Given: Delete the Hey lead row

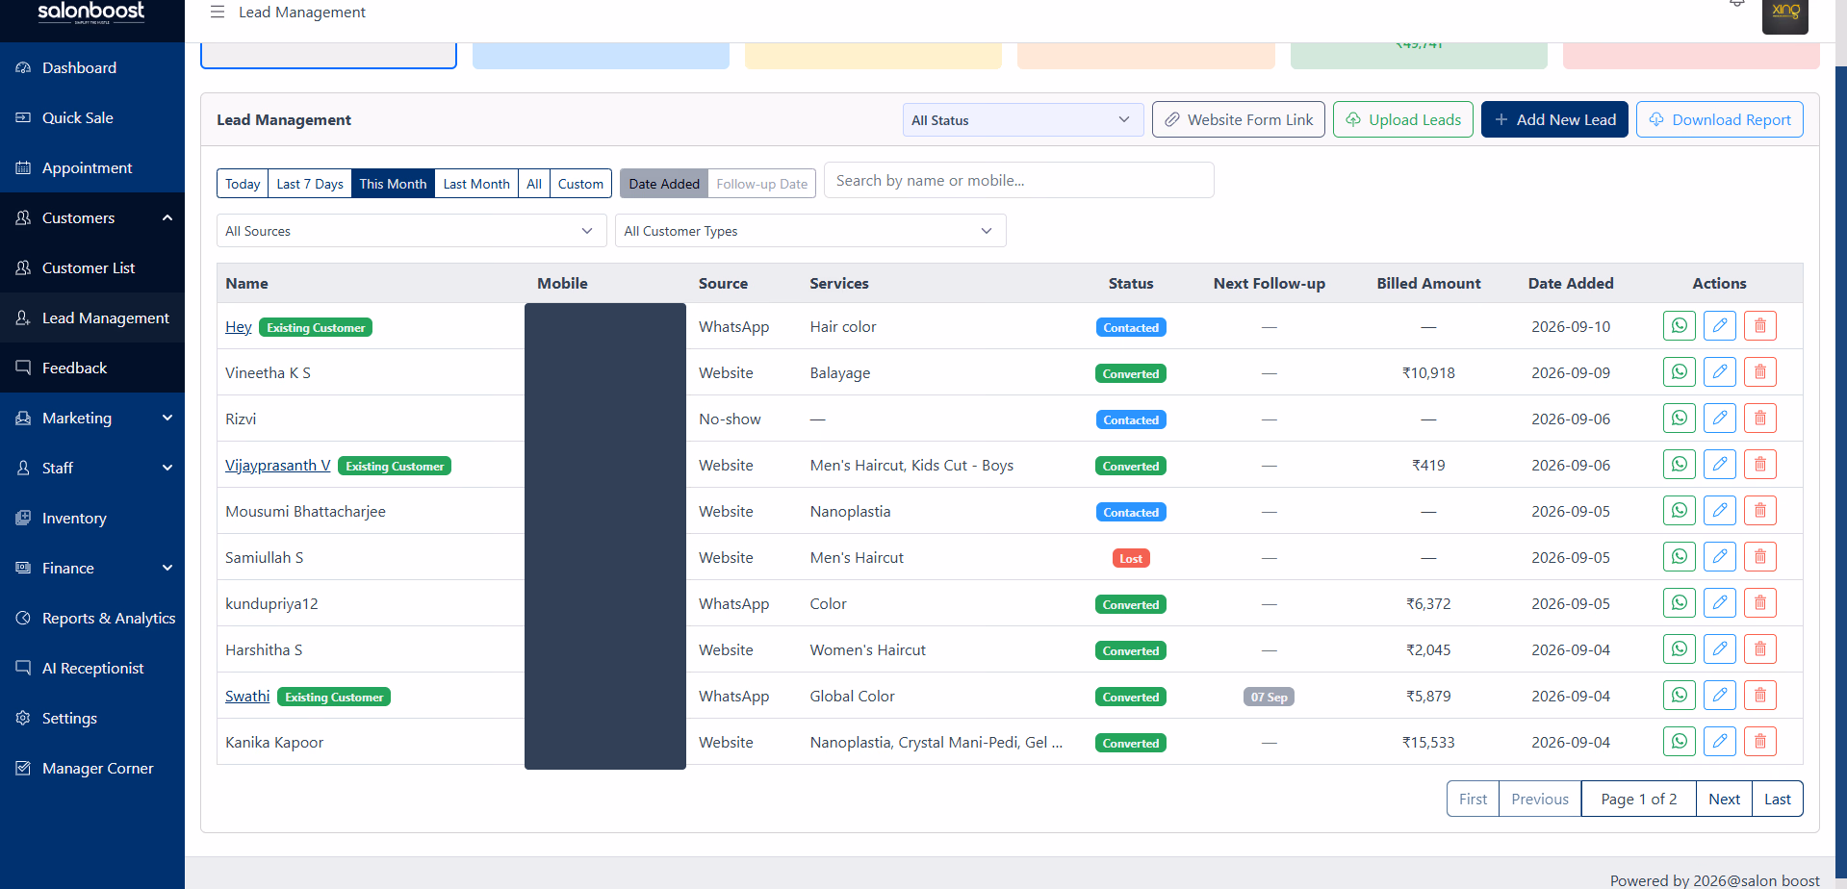Looking at the screenshot, I should click(1759, 326).
